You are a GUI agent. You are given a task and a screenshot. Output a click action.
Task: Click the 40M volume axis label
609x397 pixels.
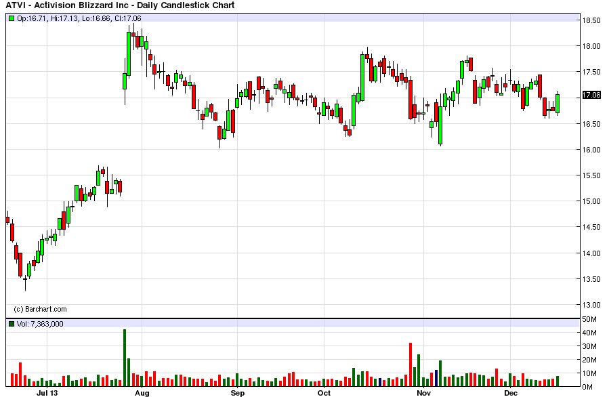[589, 333]
